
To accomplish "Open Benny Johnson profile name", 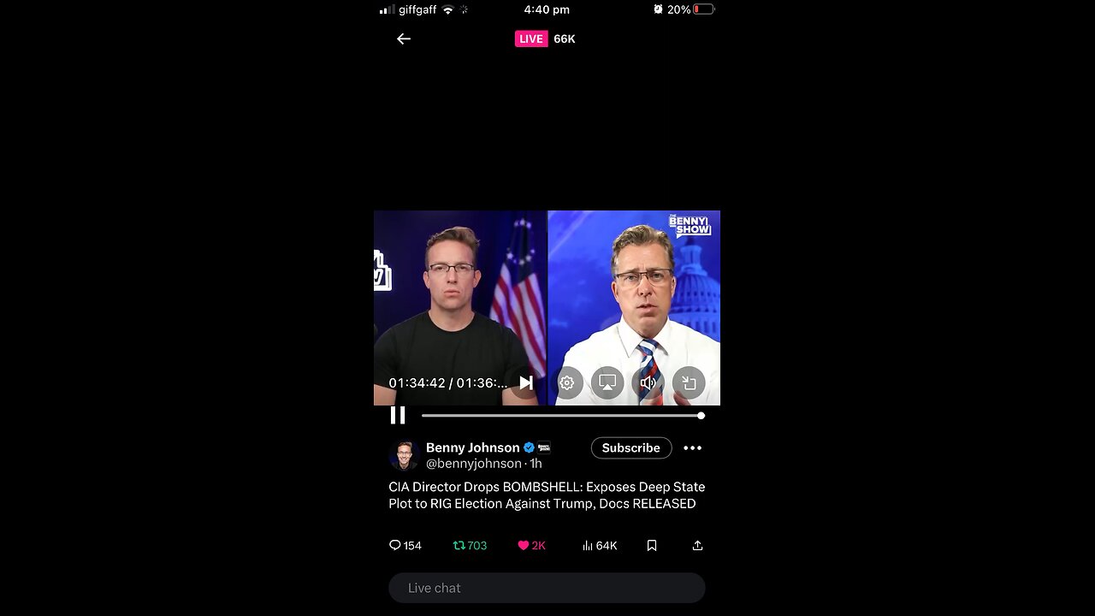I will coord(473,447).
